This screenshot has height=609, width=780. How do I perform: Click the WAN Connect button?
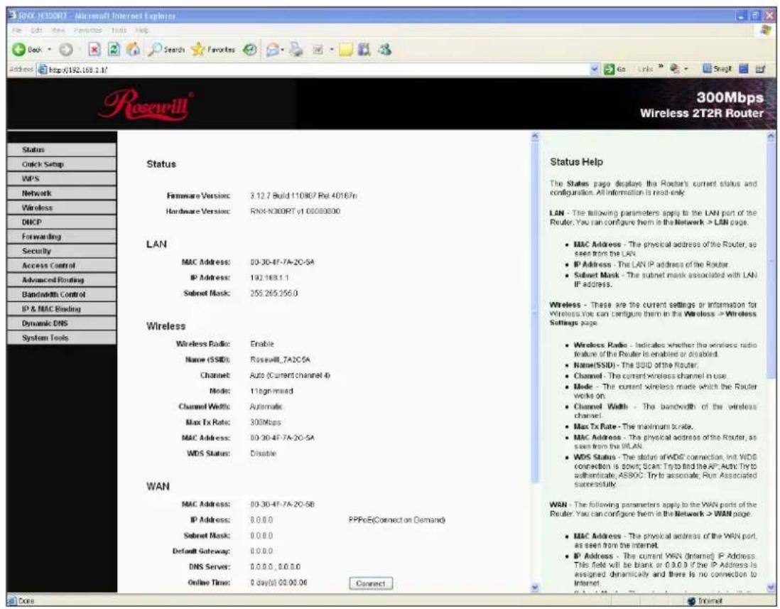coord(371,583)
